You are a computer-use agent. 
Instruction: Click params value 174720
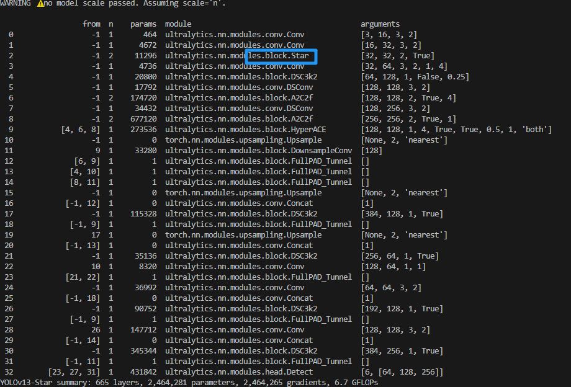click(x=143, y=98)
